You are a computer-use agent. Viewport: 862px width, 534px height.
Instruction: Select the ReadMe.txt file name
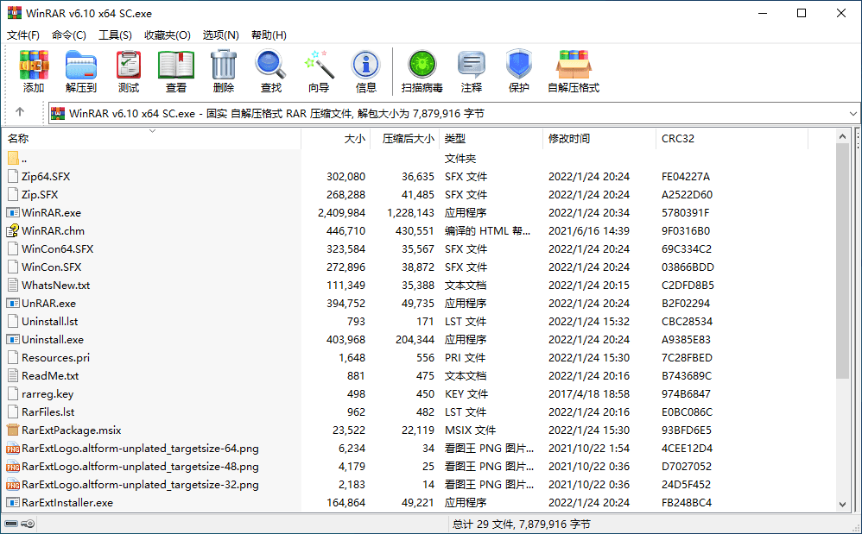point(50,375)
